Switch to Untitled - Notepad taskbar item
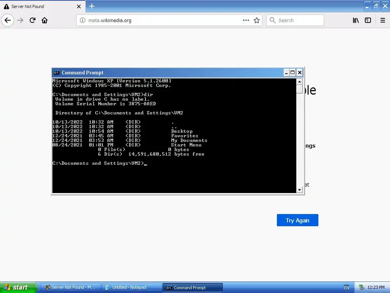390x293 pixels. tap(132, 288)
